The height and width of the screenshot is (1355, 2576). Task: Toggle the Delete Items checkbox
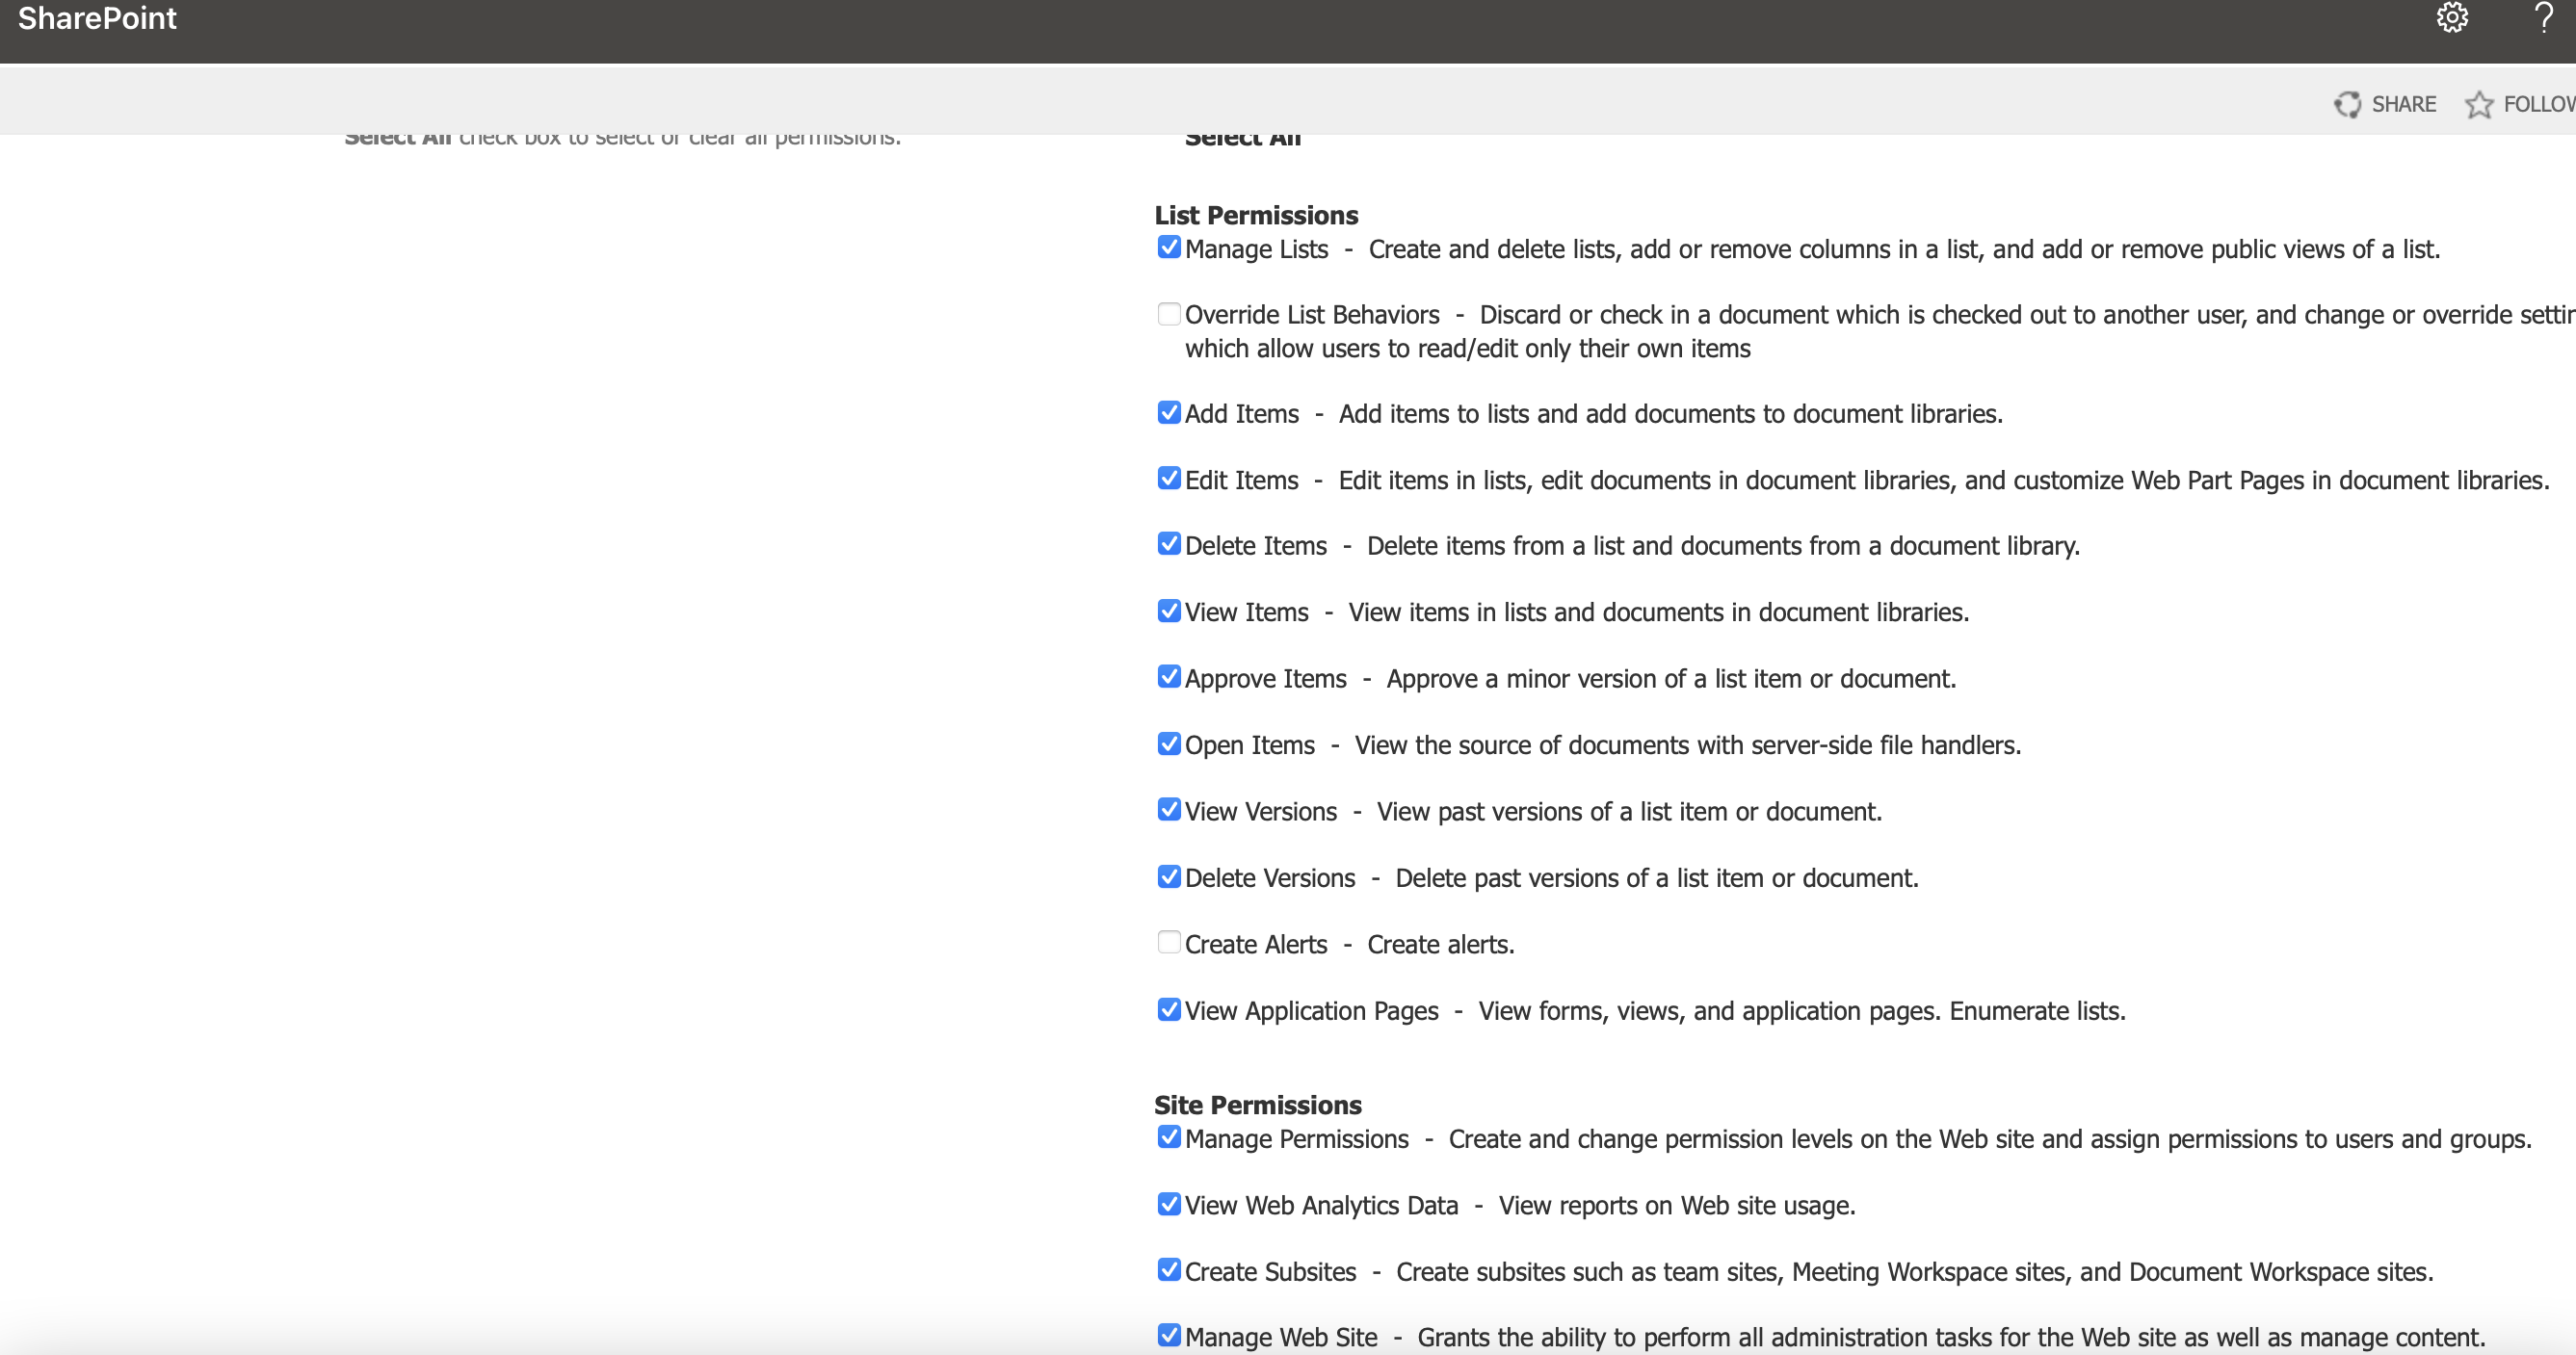tap(1169, 544)
